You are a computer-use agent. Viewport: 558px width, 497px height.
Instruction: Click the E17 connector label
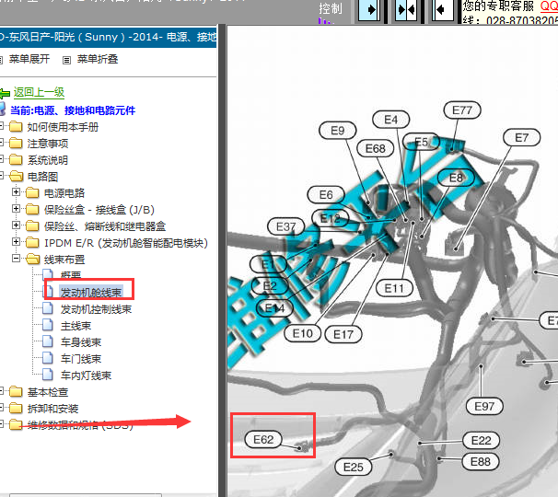click(343, 334)
